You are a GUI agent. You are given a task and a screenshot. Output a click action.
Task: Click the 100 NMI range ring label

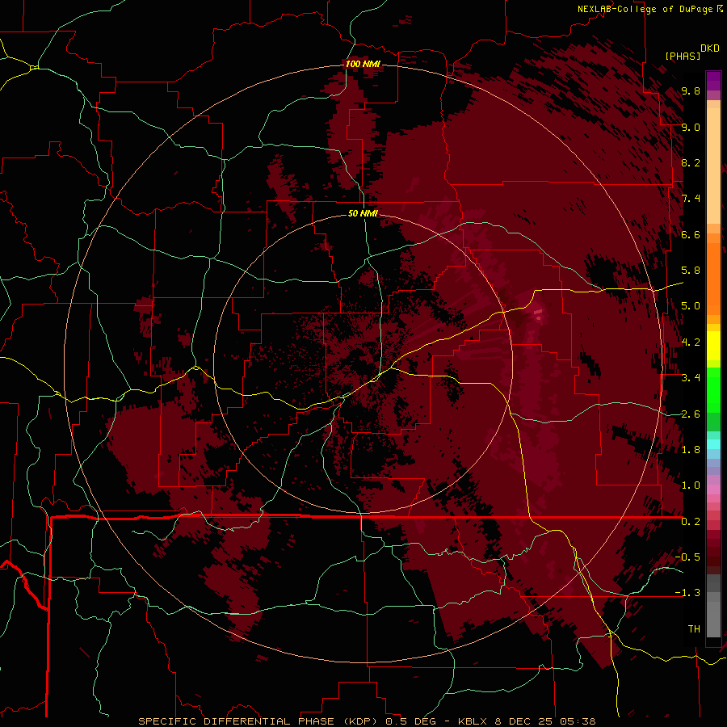363,64
